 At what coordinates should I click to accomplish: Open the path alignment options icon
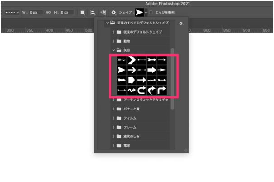(93, 12)
